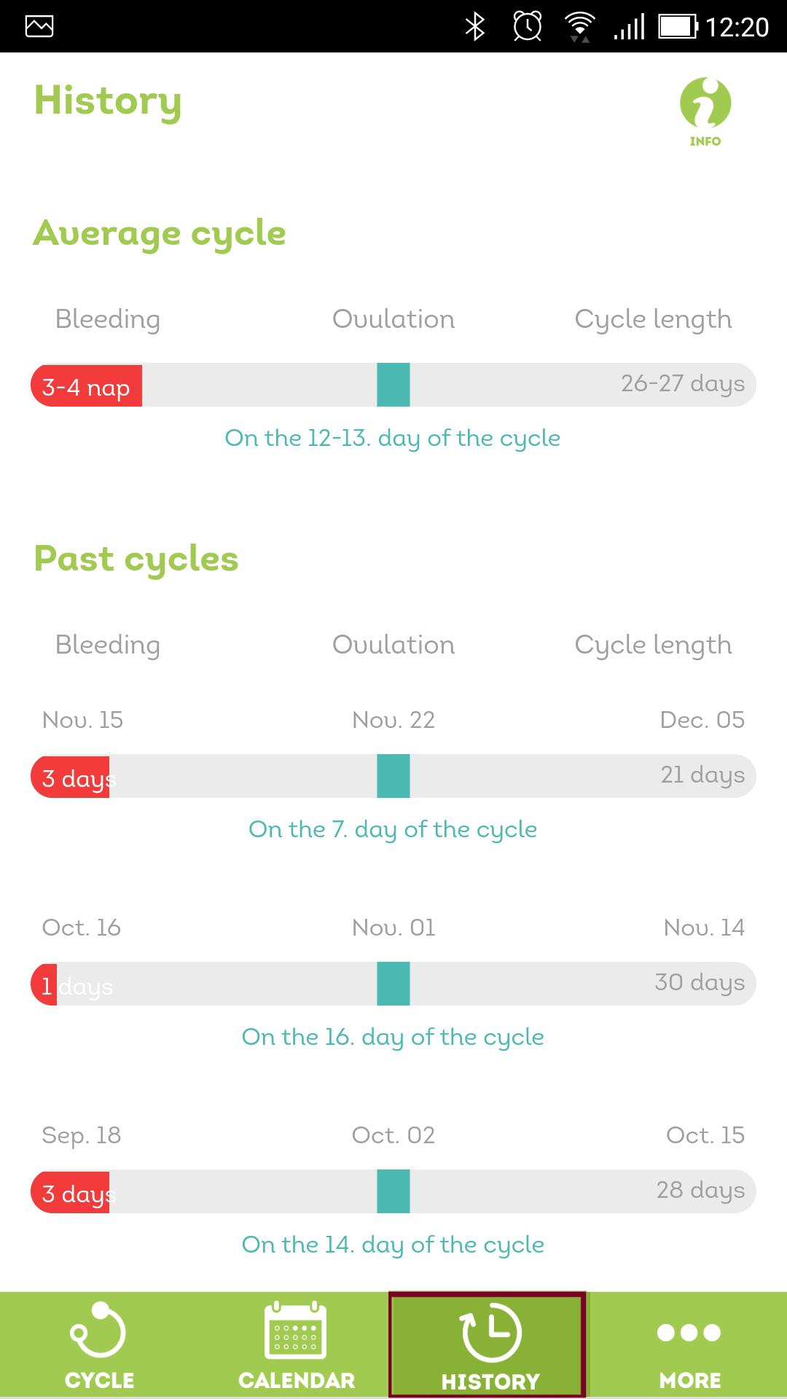Tap the 28 days cycle length label
The image size is (787, 1399).
click(700, 1190)
